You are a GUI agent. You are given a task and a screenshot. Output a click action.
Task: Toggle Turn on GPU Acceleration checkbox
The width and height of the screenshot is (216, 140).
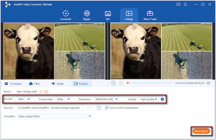pos(107,108)
